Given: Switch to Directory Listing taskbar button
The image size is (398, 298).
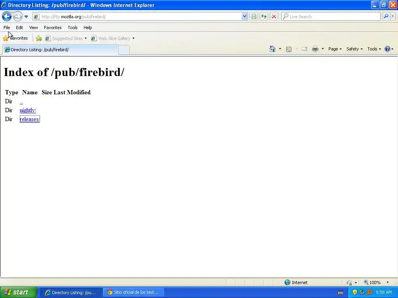Looking at the screenshot, I should point(72,293).
